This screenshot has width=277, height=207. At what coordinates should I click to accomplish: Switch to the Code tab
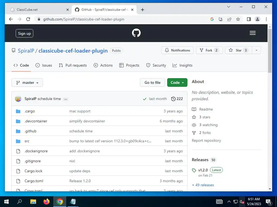(21, 65)
